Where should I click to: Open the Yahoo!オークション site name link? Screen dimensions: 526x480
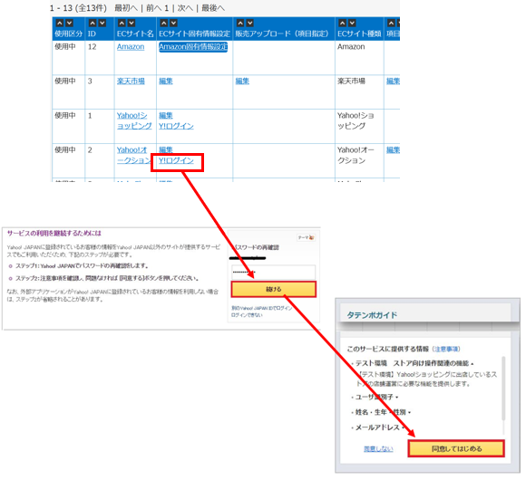(134, 155)
